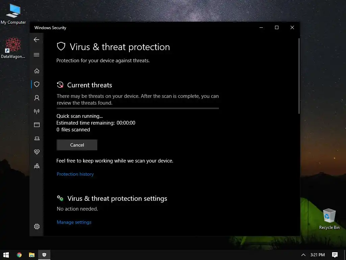This screenshot has width=346, height=260.
Task: Click the 'Virus & threat protection settings' heading
Action: 117,198
